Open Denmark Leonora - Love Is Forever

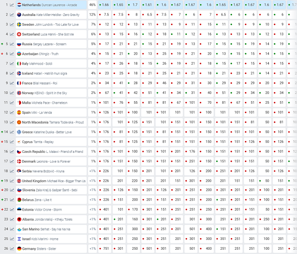click(51, 162)
